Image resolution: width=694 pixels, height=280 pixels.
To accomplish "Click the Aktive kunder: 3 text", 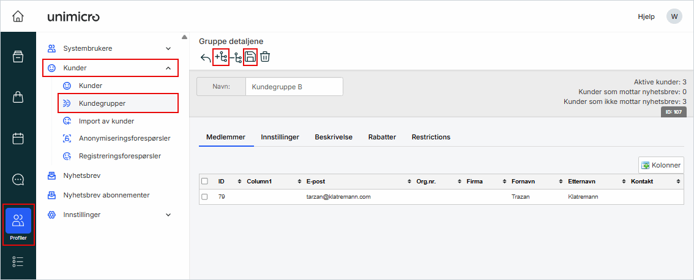I will click(660, 82).
